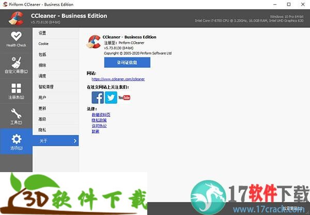Select the 用户 users menu item
310x215 pixels.
56,98
